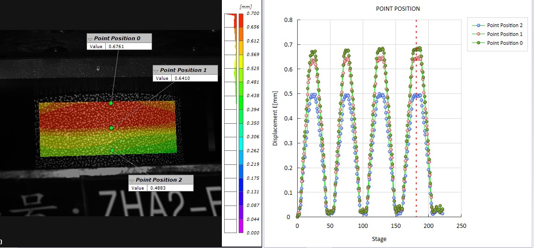Collapse the Point Position 0 label triangle
The height and width of the screenshot is (248, 534).
[x=91, y=39]
